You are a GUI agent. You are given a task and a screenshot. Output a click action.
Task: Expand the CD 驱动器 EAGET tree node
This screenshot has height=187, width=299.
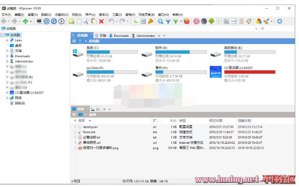[x=7, y=93]
